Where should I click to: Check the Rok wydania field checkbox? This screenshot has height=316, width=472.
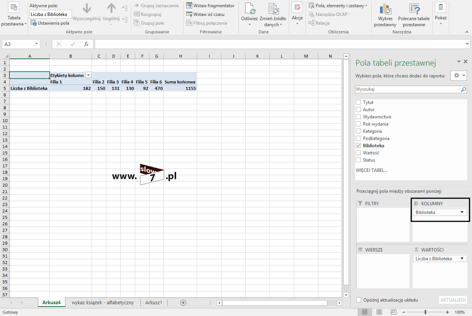point(358,124)
